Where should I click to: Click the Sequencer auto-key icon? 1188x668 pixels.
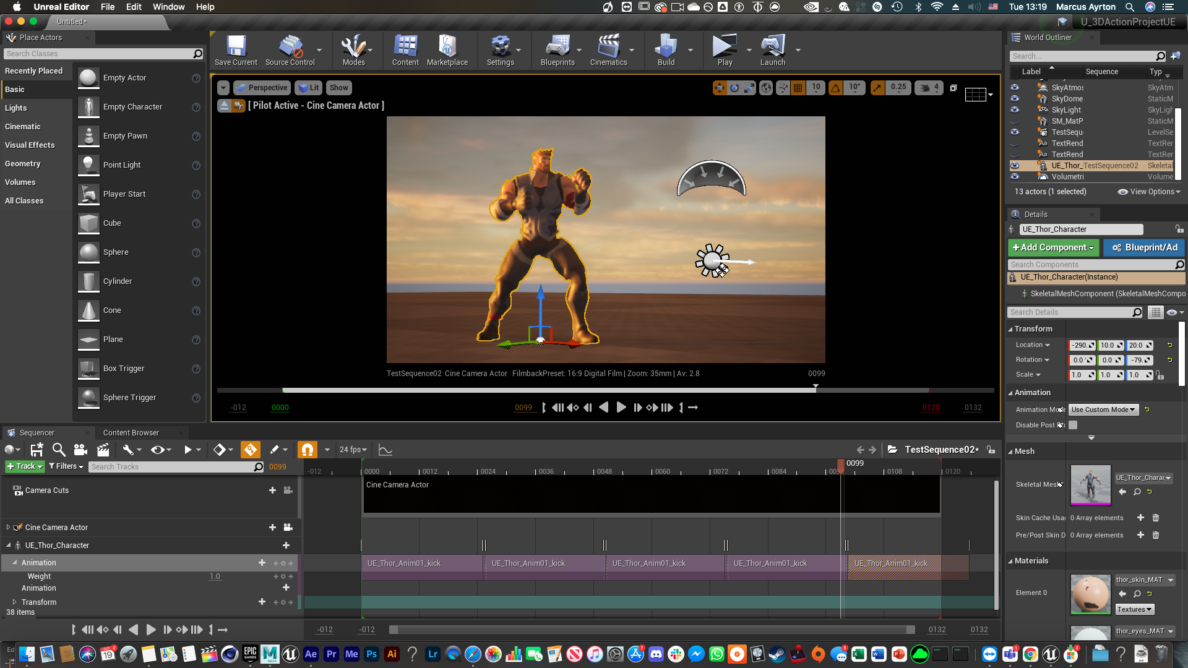[x=250, y=450]
